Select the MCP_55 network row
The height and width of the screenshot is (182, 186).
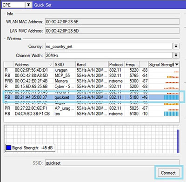(x=92, y=75)
